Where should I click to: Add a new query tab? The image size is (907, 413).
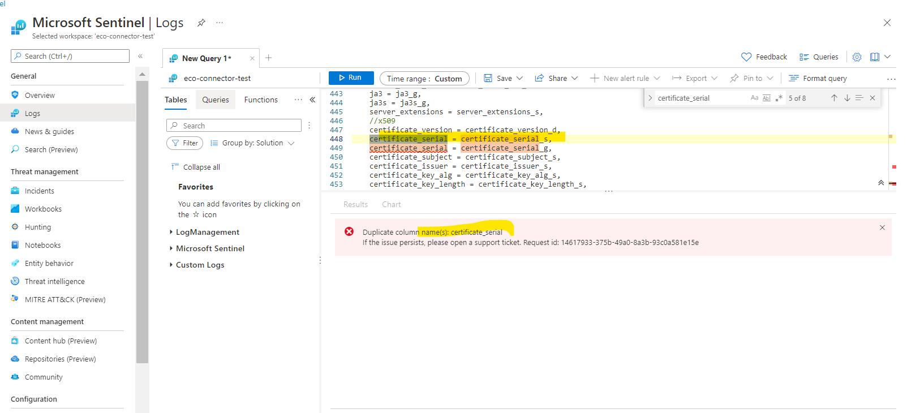click(269, 58)
